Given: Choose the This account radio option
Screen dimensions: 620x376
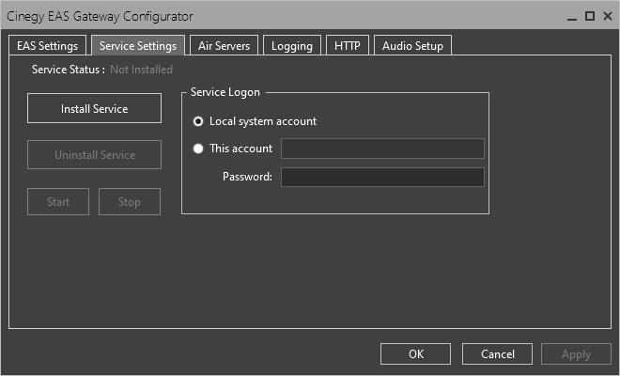Looking at the screenshot, I should click(x=198, y=149).
